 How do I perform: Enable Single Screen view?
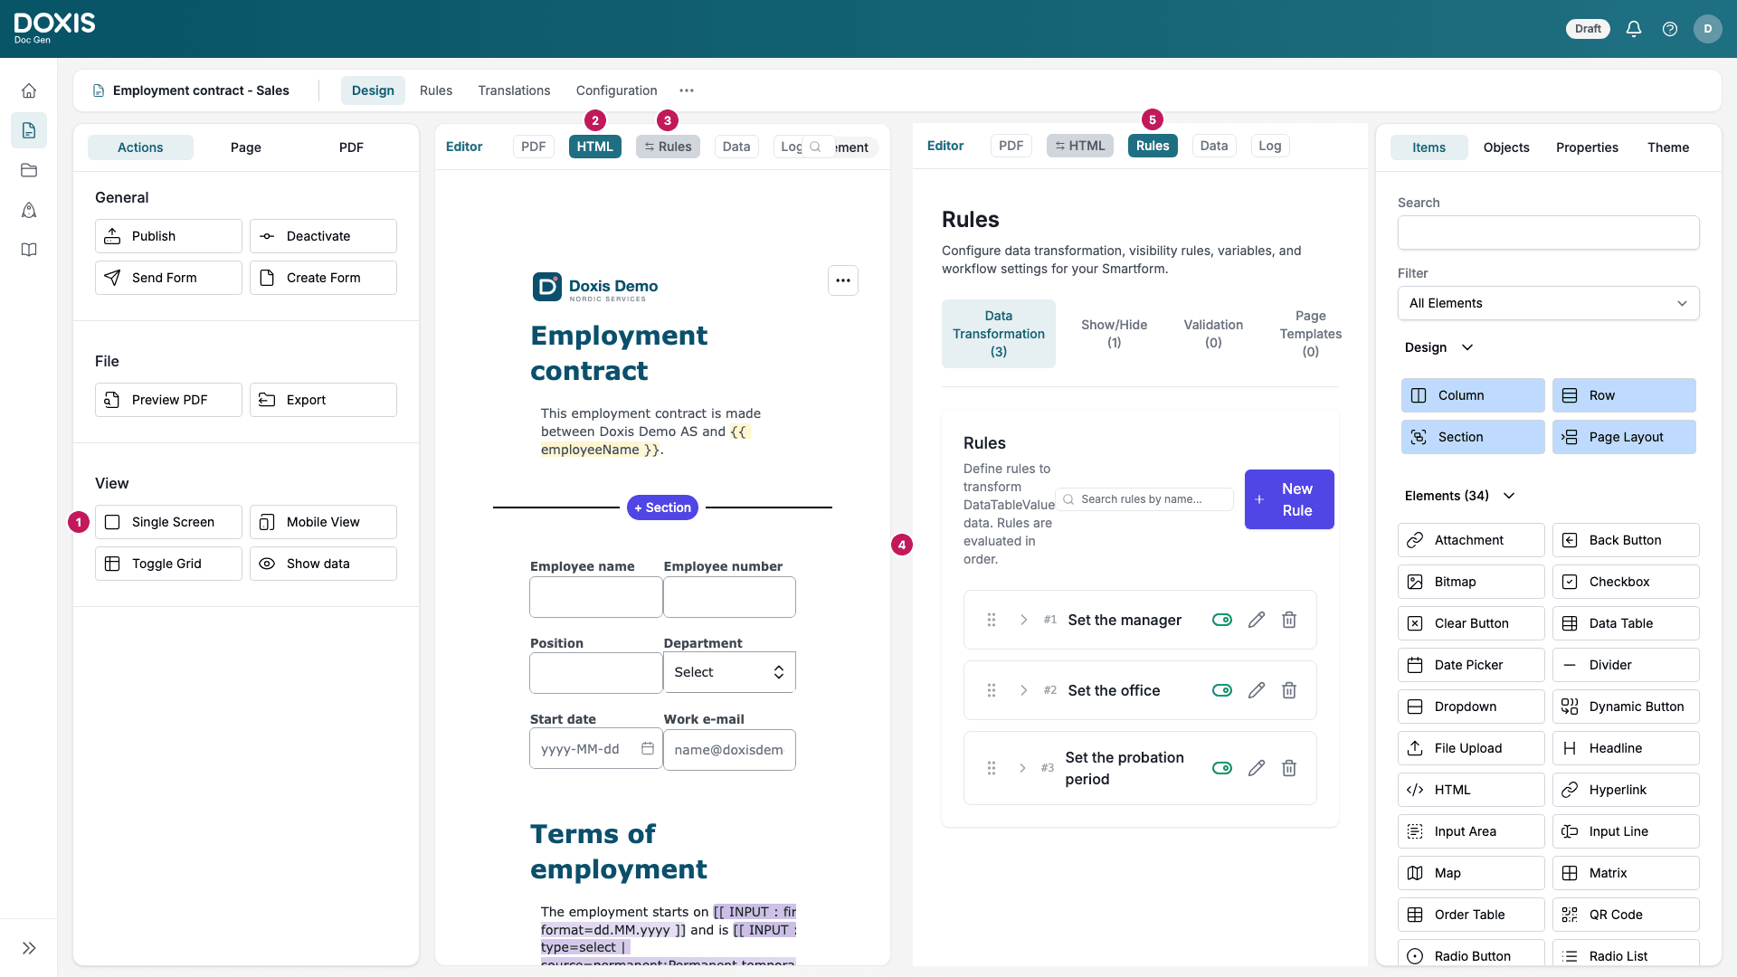pos(168,522)
